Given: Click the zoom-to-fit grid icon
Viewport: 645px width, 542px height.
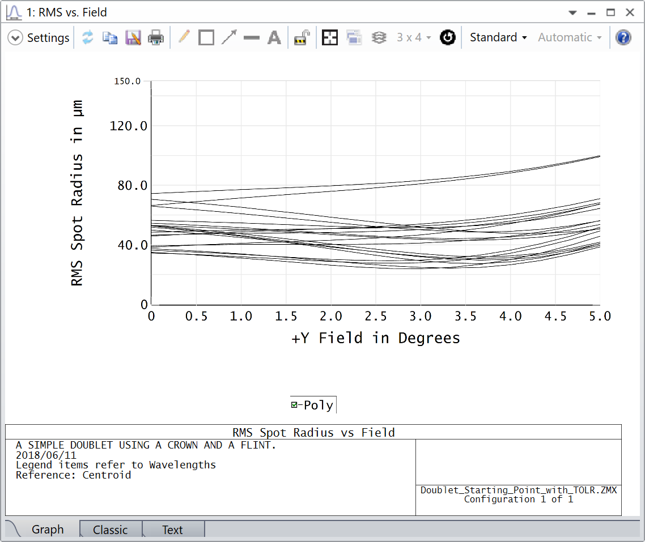Looking at the screenshot, I should tap(329, 37).
